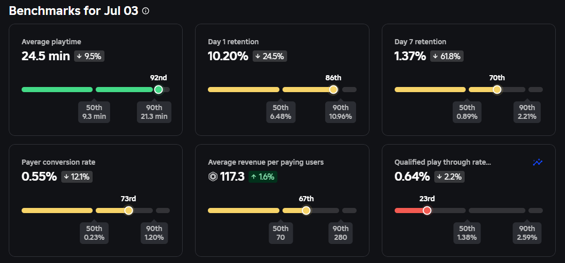565x263 pixels.
Task: Click the 61.8% decrease badge on Day 7 retention
Action: [446, 57]
